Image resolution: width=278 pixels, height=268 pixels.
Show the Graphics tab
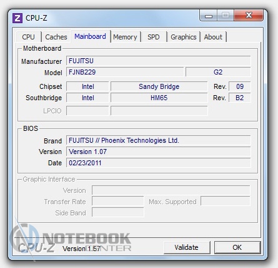[x=184, y=37]
